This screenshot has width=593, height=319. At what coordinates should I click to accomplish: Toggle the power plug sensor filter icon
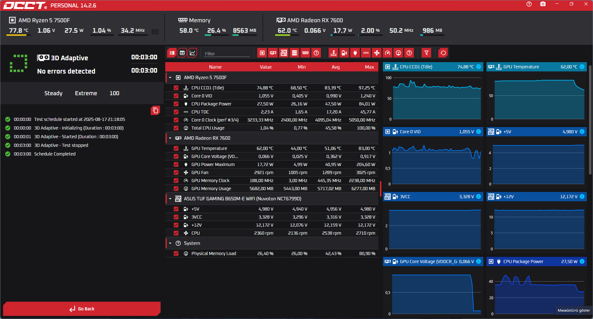coord(355,53)
